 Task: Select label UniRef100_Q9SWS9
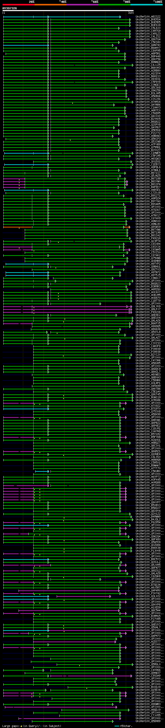pyautogui.click(x=148, y=227)
